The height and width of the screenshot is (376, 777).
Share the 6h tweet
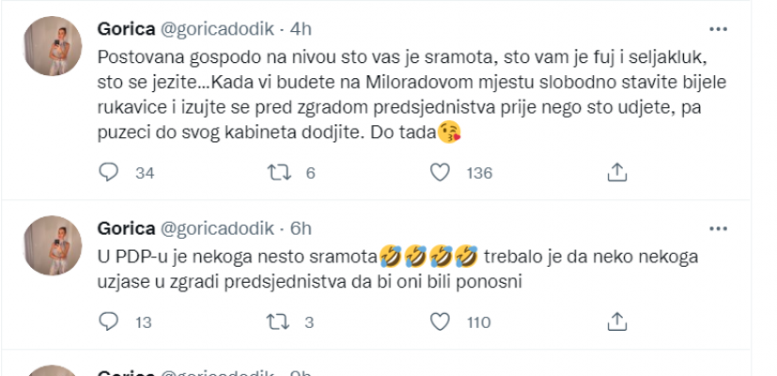tap(616, 322)
